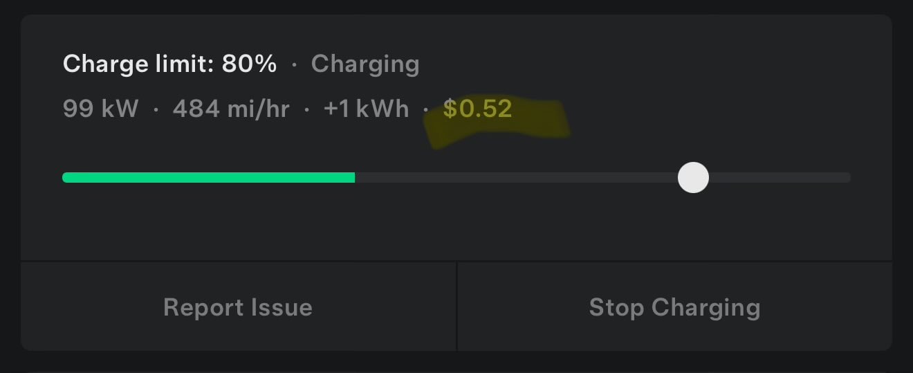913x373 pixels.
Task: Click the +1 kWh energy added reading
Action: pyautogui.click(x=366, y=109)
